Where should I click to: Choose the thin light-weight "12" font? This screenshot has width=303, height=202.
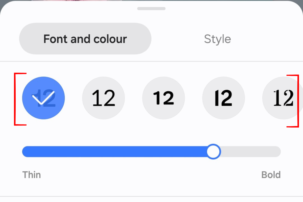coord(104,98)
